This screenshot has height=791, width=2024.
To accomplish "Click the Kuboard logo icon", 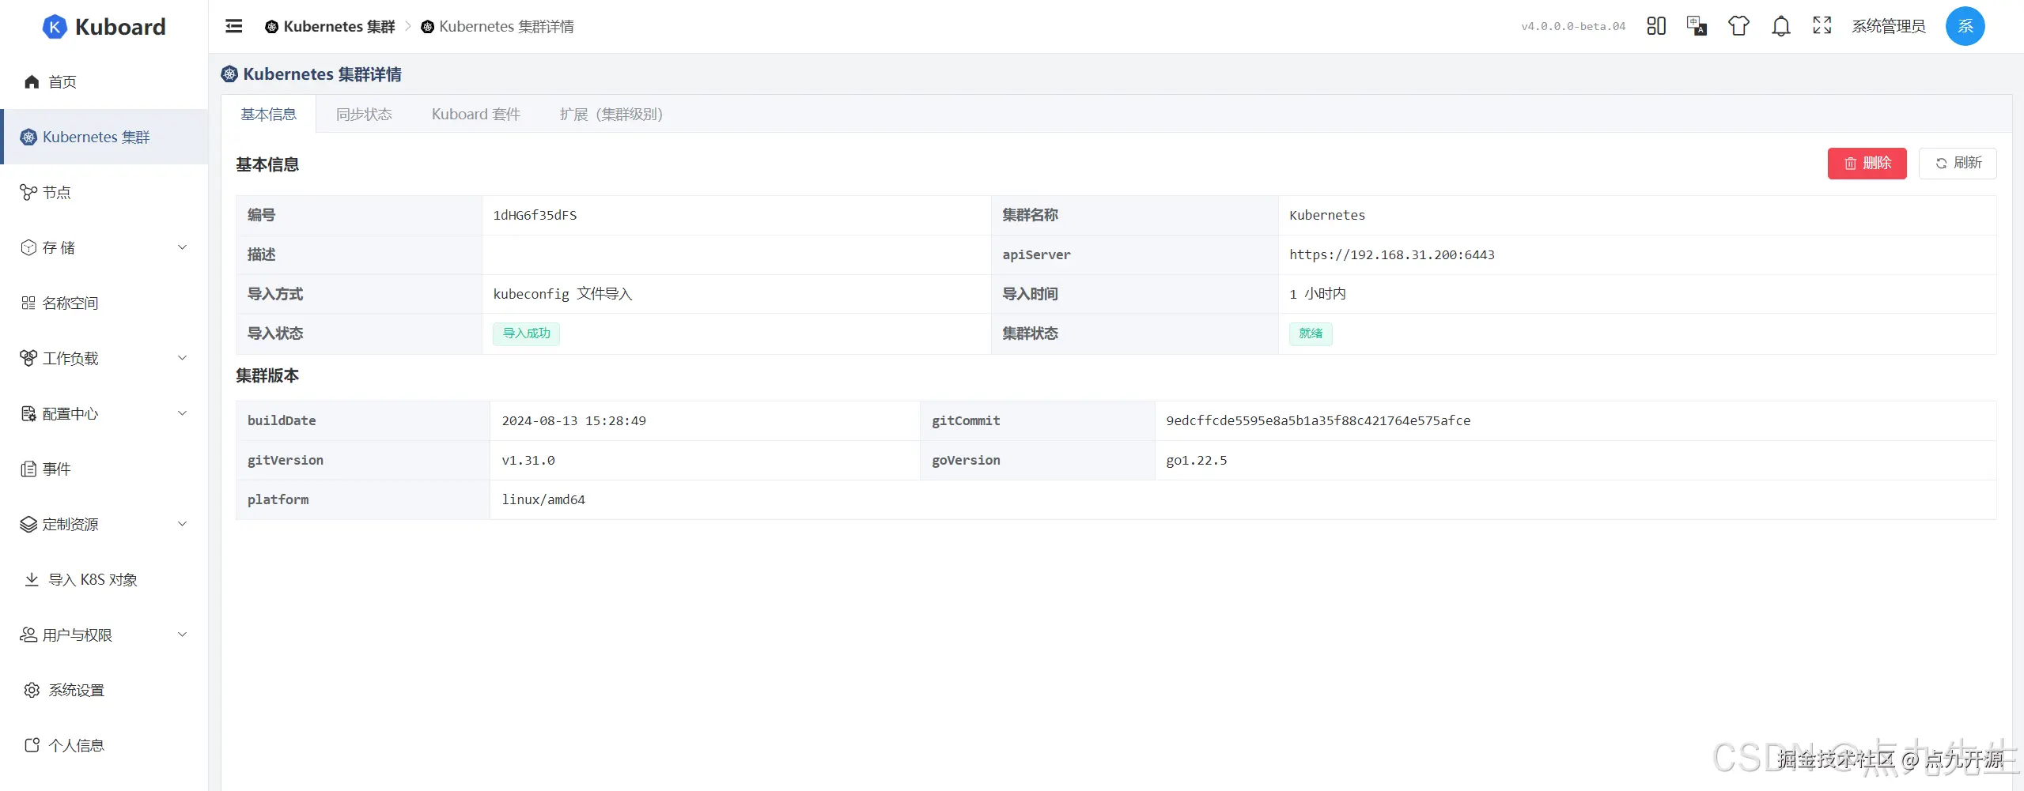I will click(x=55, y=27).
